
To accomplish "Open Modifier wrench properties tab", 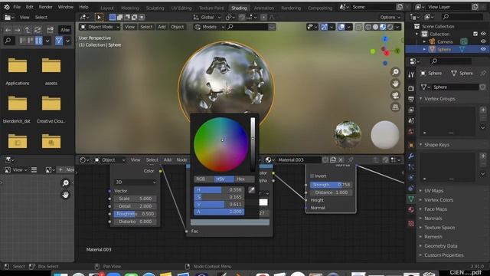I will [411, 156].
